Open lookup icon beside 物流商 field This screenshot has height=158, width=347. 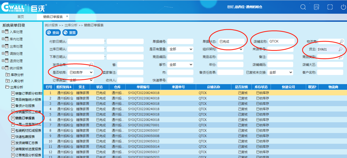pos(341,41)
